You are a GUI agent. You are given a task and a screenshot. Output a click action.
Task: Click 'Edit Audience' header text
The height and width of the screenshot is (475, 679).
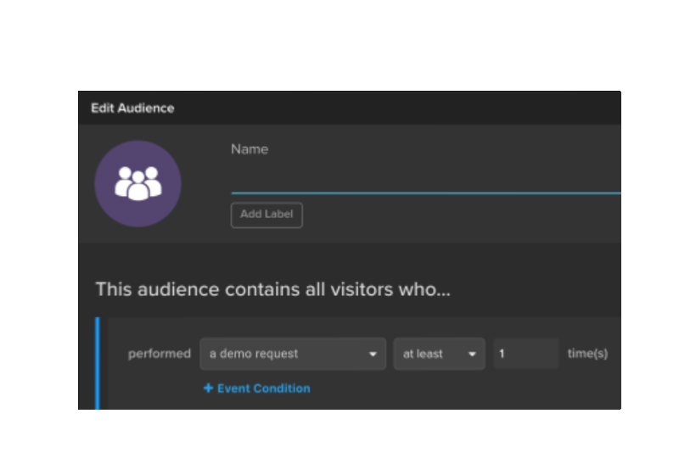(x=132, y=109)
